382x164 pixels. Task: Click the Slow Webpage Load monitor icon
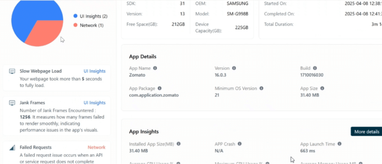click(12, 71)
